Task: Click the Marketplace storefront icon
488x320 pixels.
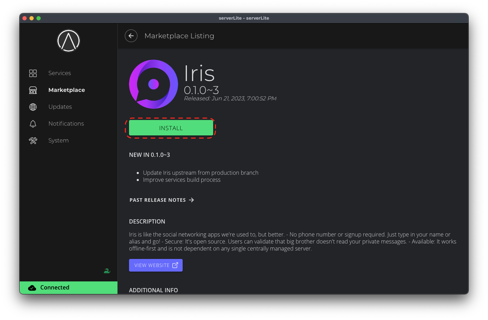Action: coord(33,90)
